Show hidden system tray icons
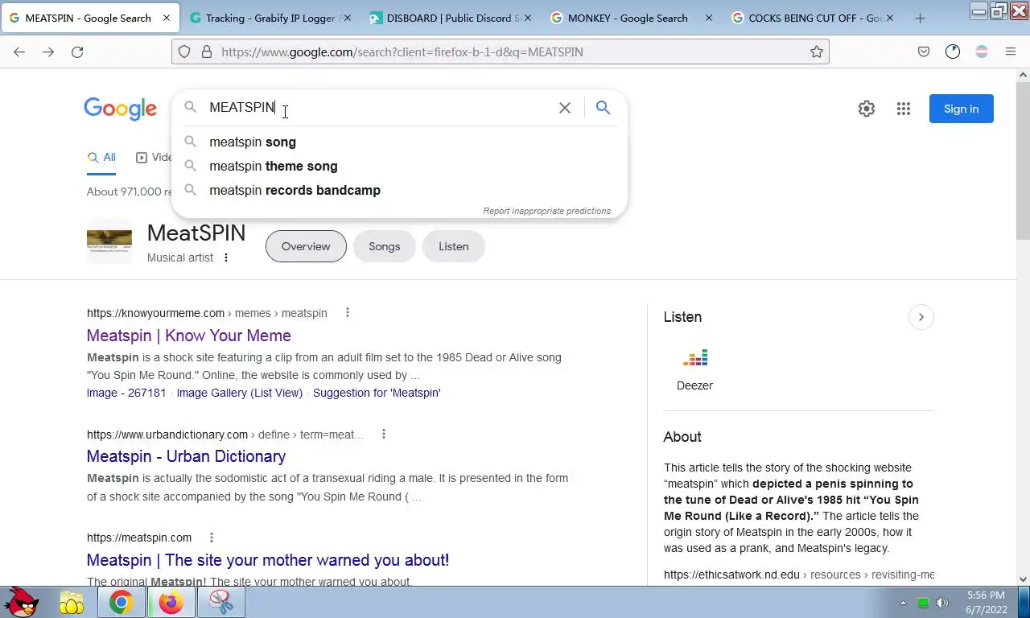Image resolution: width=1030 pixels, height=618 pixels. click(903, 603)
